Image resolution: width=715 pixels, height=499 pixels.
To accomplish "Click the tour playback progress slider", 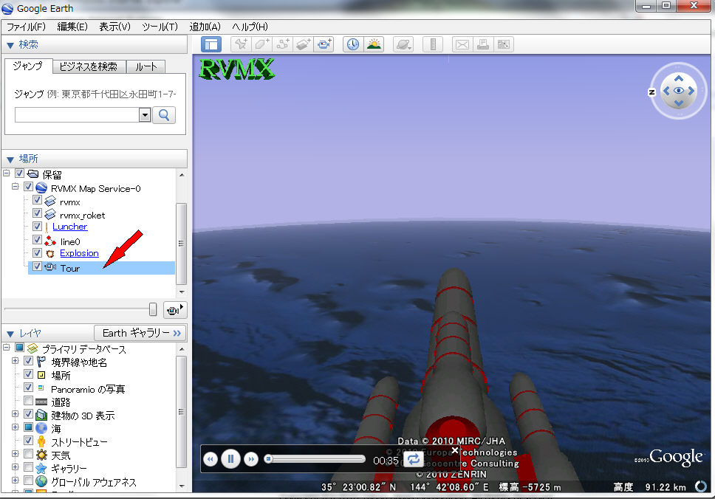I will tap(316, 459).
